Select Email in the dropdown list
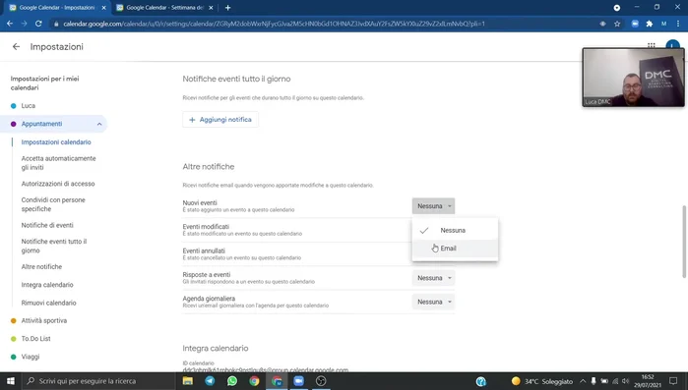This screenshot has height=390, width=688. click(455, 249)
